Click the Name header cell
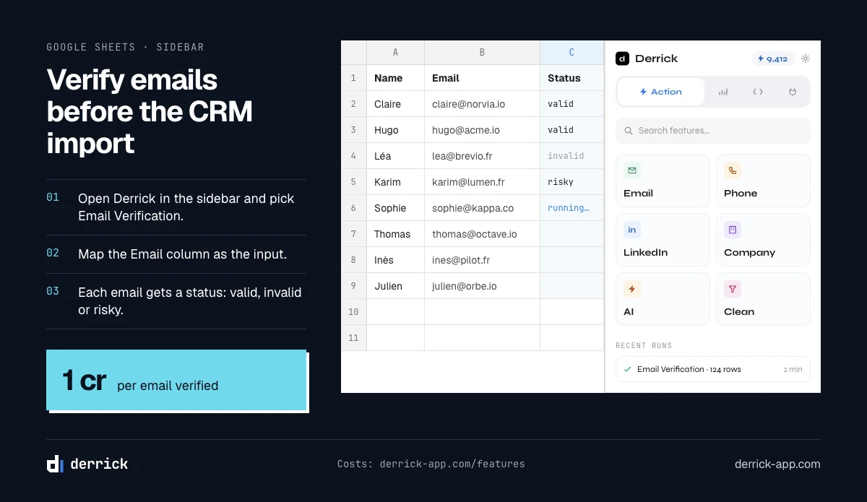The width and height of the screenshot is (867, 502). 395,78
